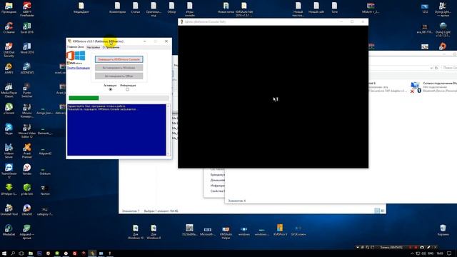Follow the Пройти Валидацию link
This screenshot has height=257, width=457.
pyautogui.click(x=79, y=68)
